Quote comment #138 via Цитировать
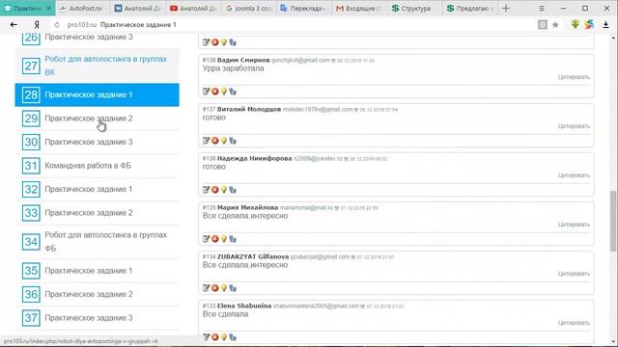The image size is (618, 347). click(x=574, y=77)
